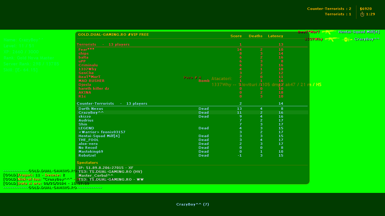Select player LEGEND in the scoreboard
Image resolution: width=385 pixels, height=216 pixels.
(x=86, y=128)
